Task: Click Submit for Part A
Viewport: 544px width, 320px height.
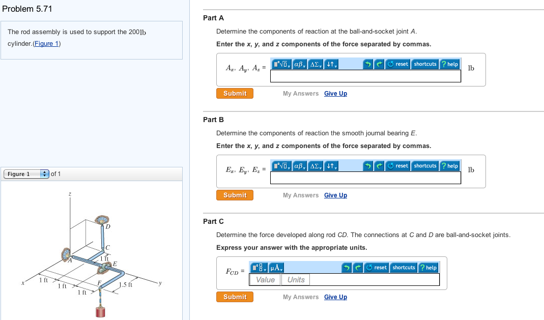Action: pos(235,94)
